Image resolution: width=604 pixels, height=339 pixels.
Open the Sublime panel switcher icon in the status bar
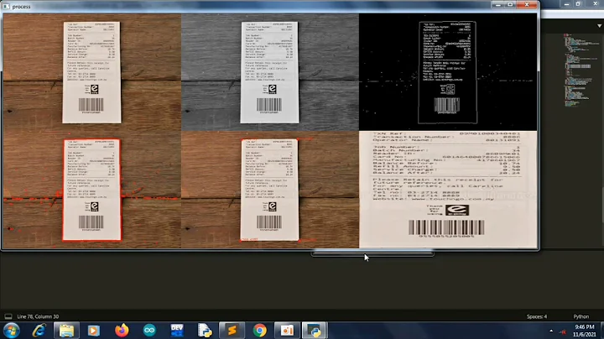click(x=8, y=316)
